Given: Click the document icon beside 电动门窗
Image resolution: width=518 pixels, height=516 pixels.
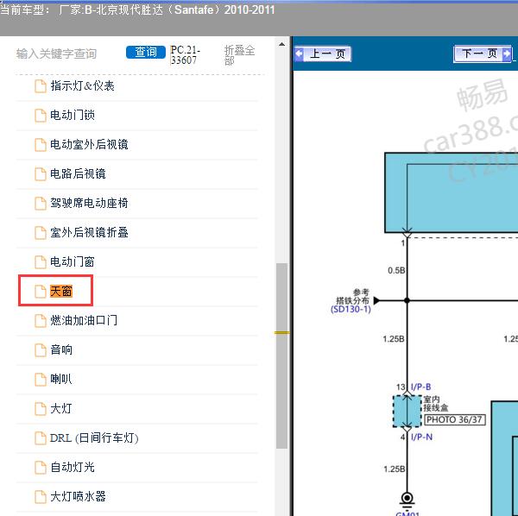Looking at the screenshot, I should [40, 262].
